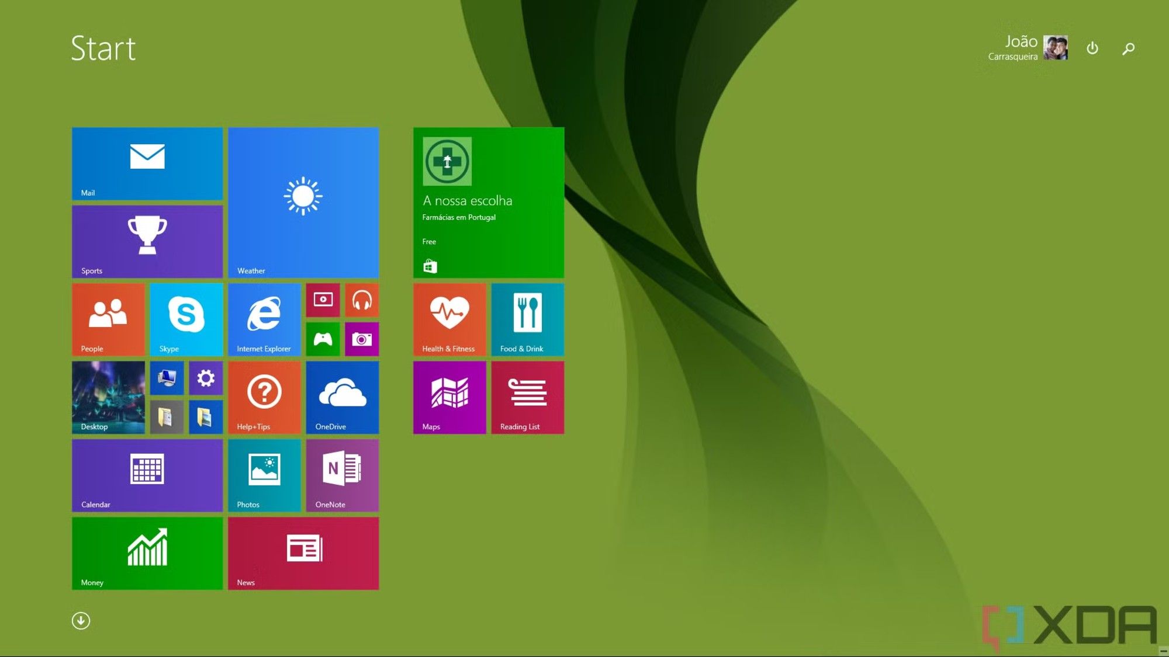This screenshot has height=657, width=1169.
Task: Open the small orange Music headphones tile
Action: pos(362,300)
